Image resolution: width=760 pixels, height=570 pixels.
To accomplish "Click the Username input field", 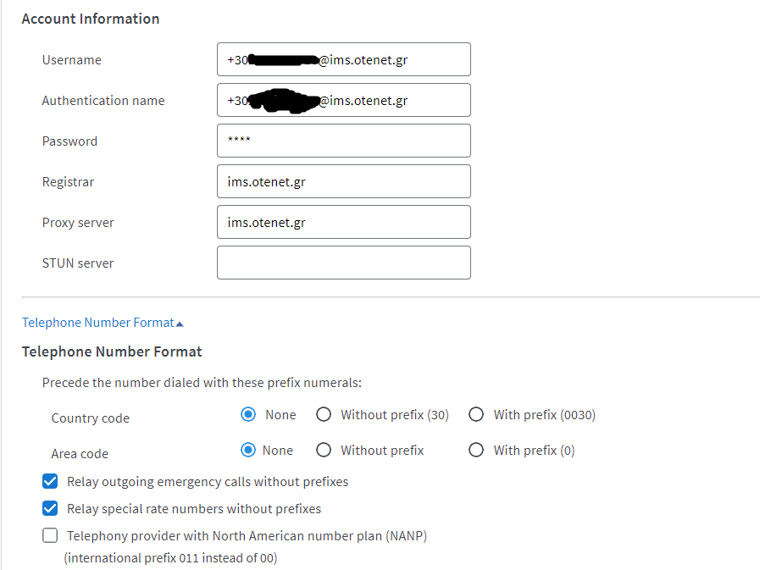I will (343, 60).
